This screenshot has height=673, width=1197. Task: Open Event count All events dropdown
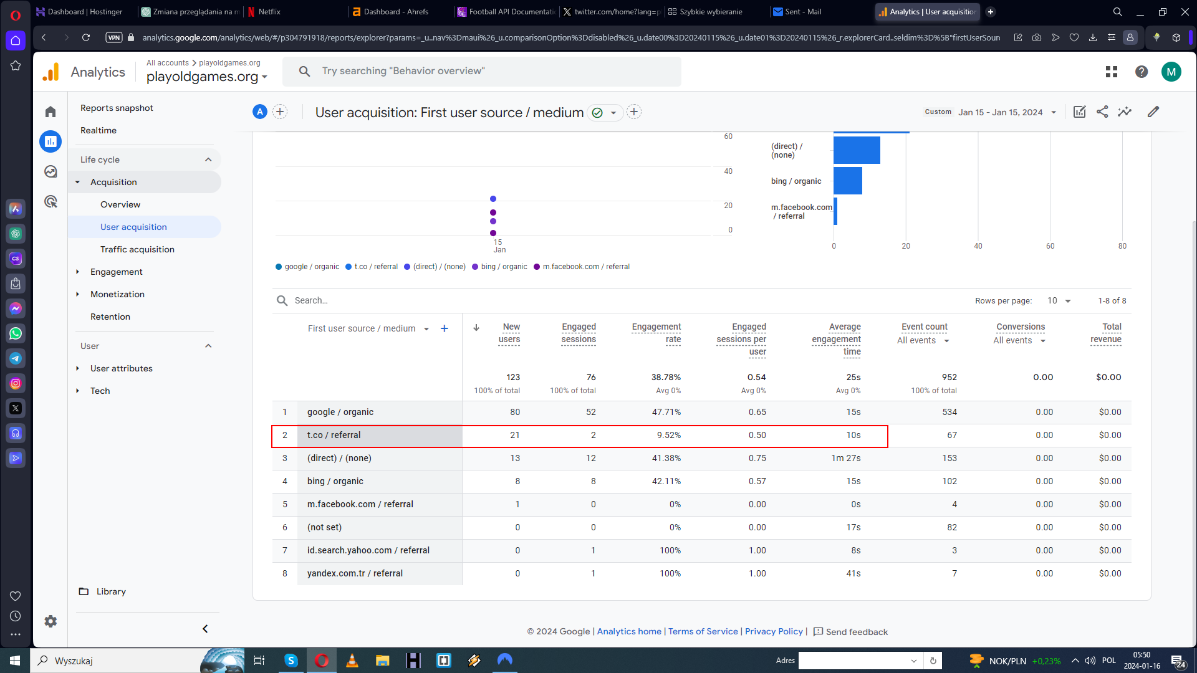click(923, 340)
